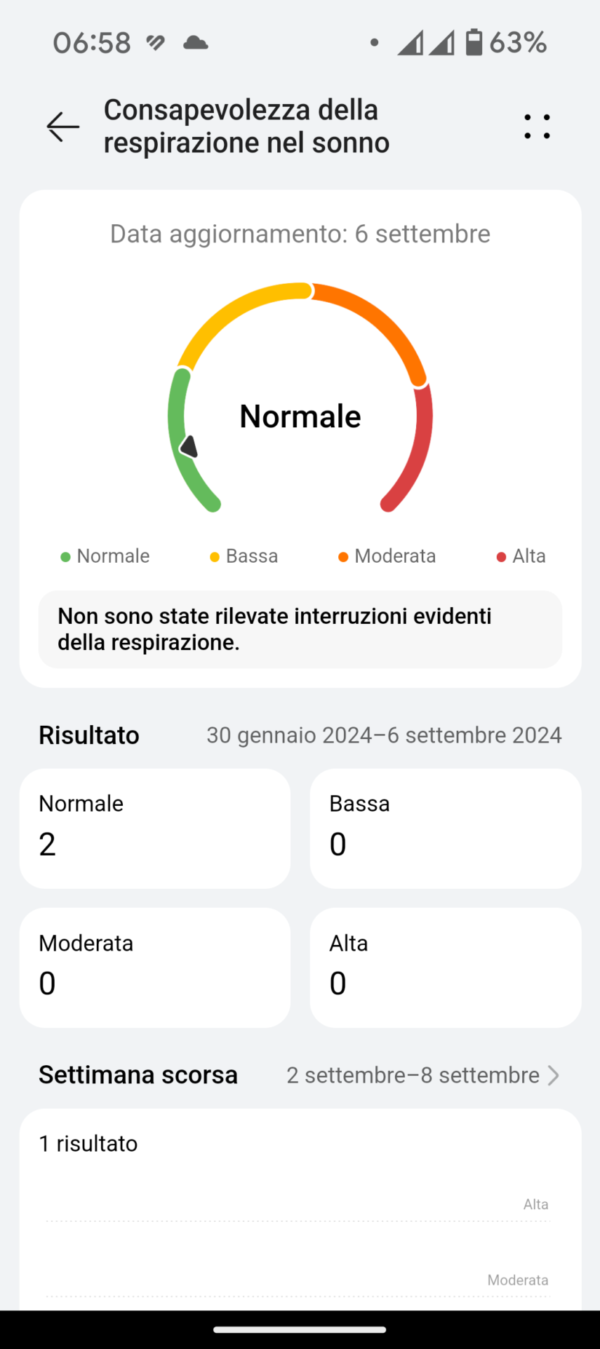Tap the battery icon in status bar
Viewport: 600px width, 1349px height.
click(474, 42)
